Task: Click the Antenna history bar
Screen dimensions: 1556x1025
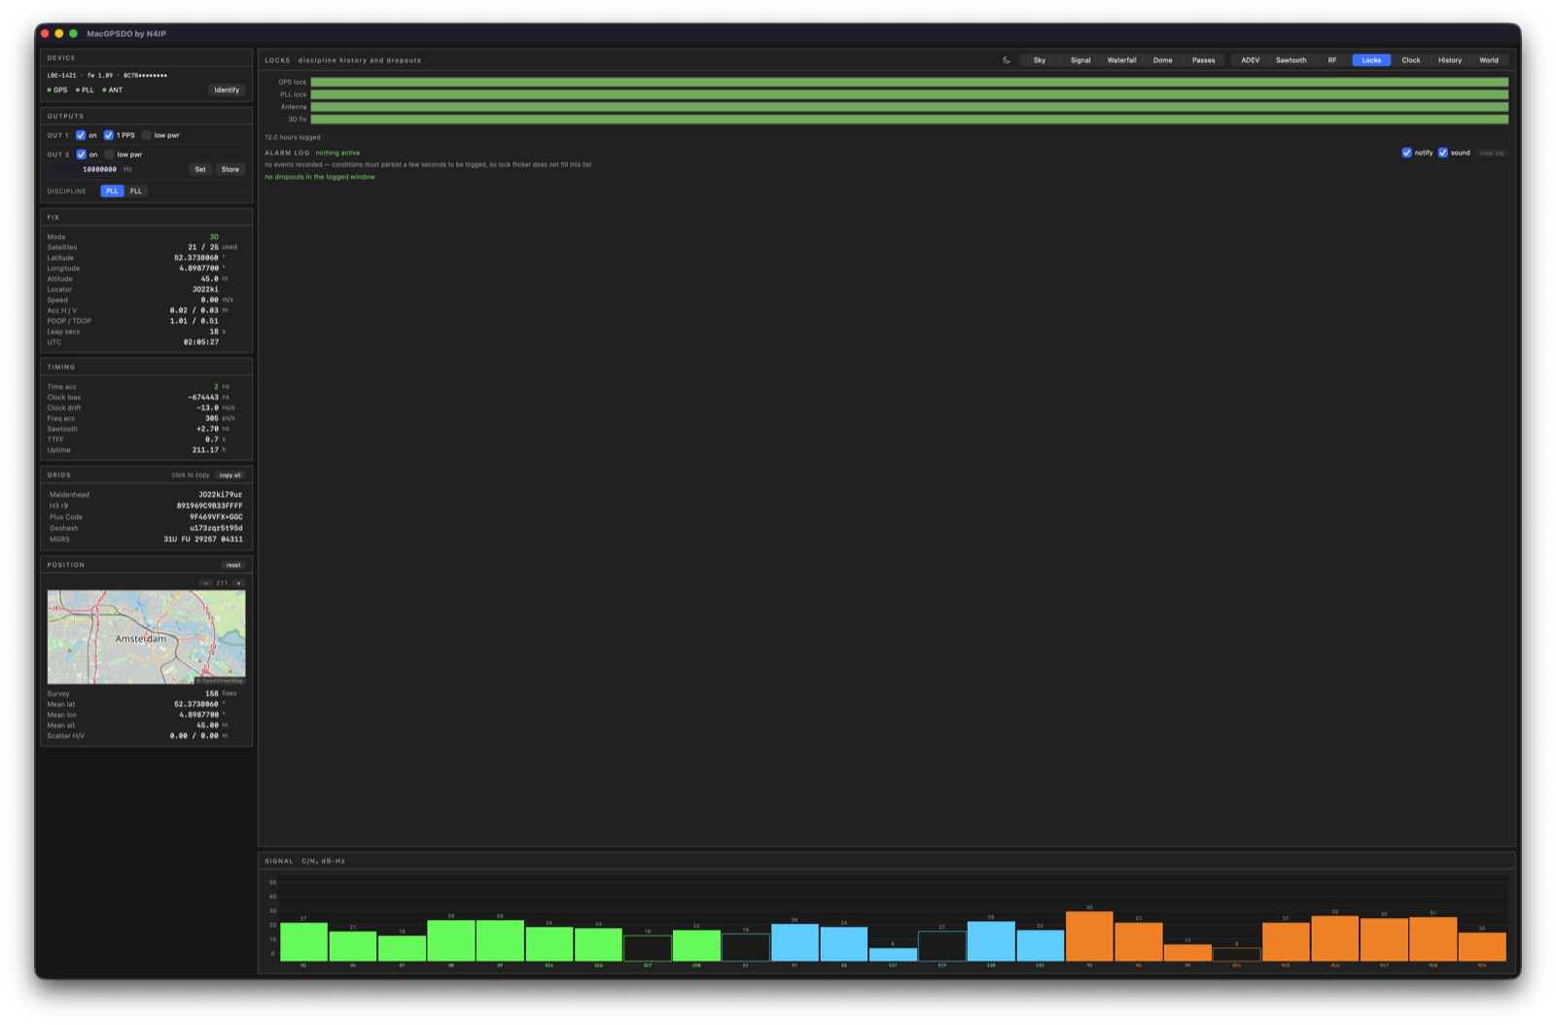Action: pyautogui.click(x=909, y=107)
